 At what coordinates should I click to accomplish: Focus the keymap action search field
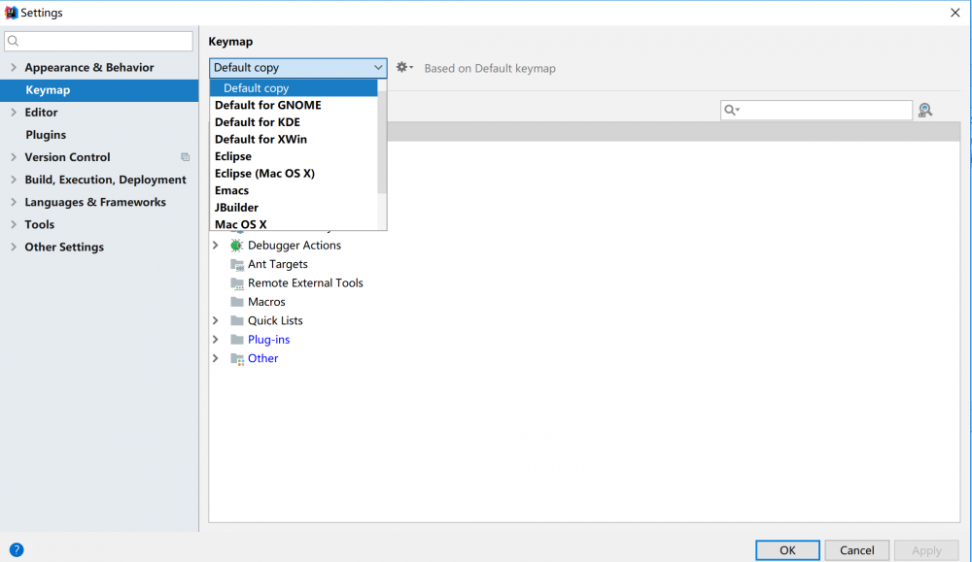[x=816, y=111]
